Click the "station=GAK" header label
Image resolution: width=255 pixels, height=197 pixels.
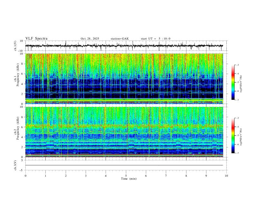click(119, 39)
